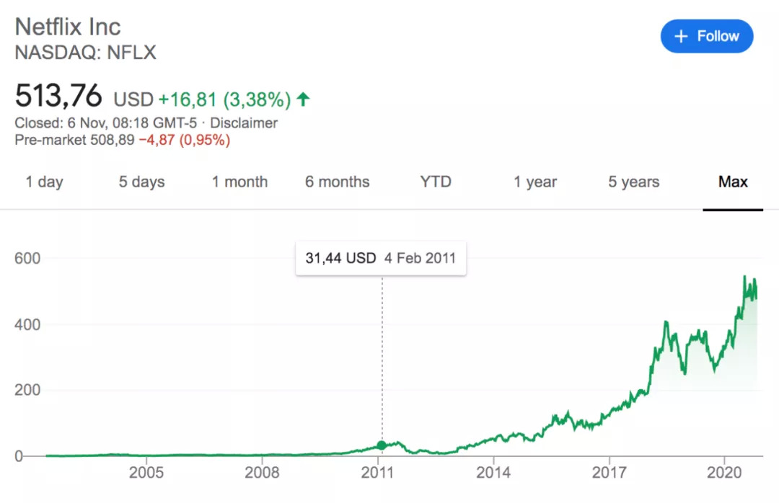This screenshot has width=779, height=503.
Task: Click the Netflix Inc company title
Action: pos(68,27)
